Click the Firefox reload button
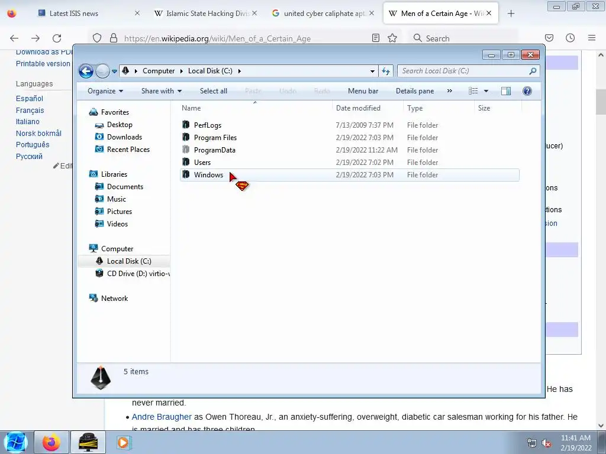The image size is (606, 454). 57,38
